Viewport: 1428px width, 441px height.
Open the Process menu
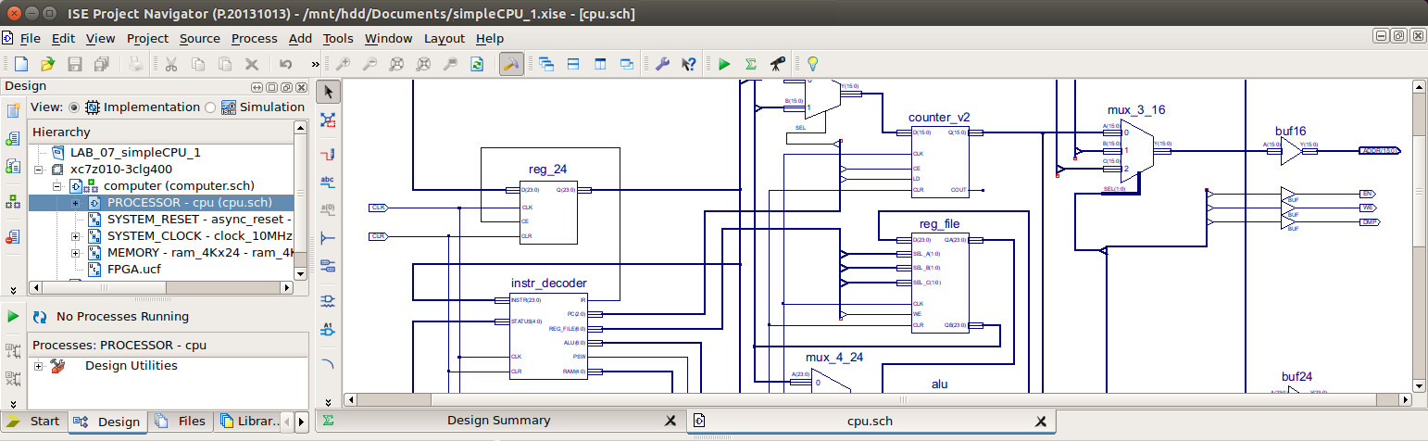click(x=254, y=38)
